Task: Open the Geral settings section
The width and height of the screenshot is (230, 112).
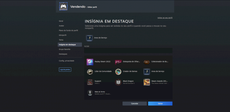Action: pos(61,21)
